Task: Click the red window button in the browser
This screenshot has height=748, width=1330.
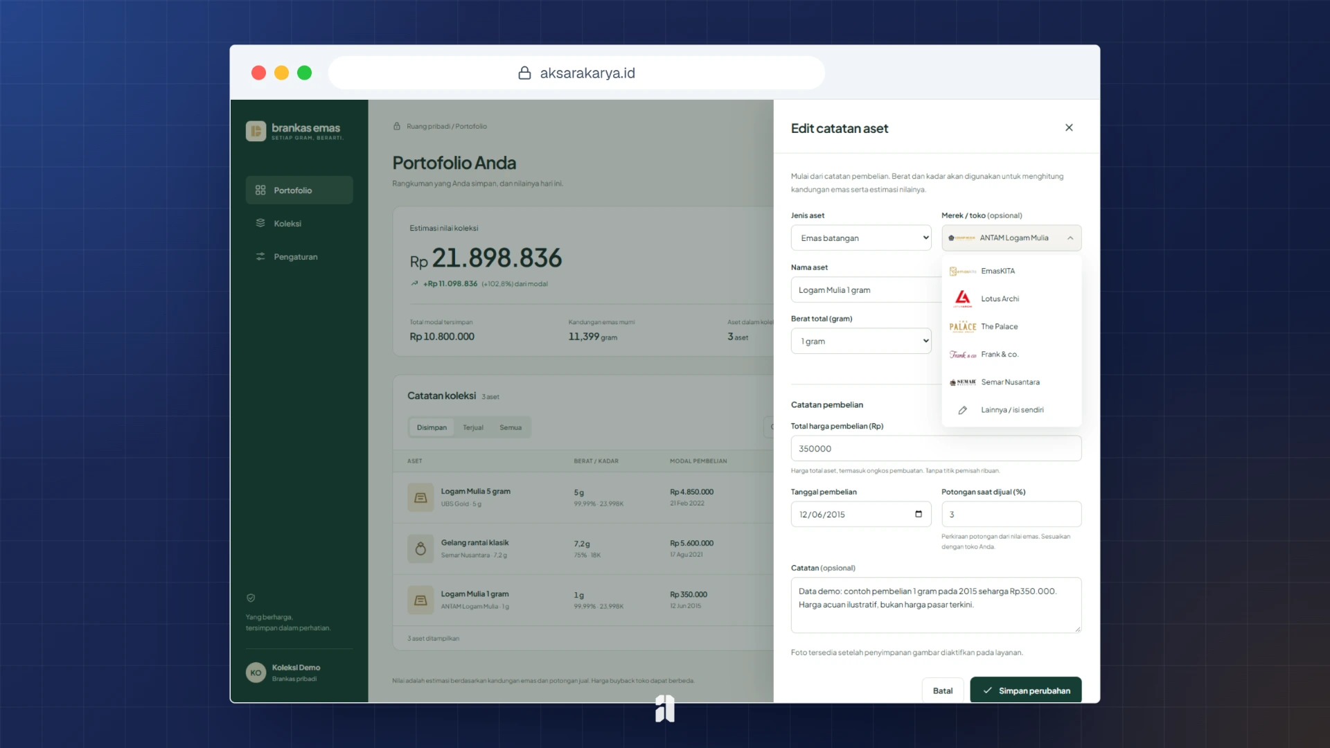Action: (x=258, y=73)
